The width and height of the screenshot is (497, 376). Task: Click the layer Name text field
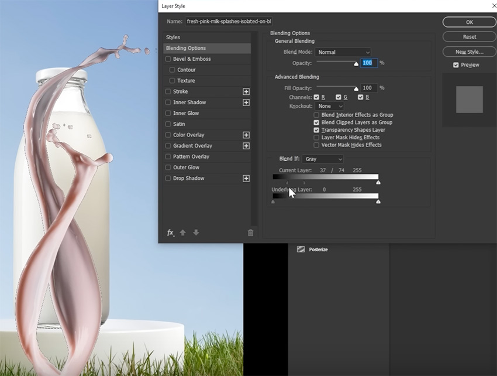click(x=229, y=22)
